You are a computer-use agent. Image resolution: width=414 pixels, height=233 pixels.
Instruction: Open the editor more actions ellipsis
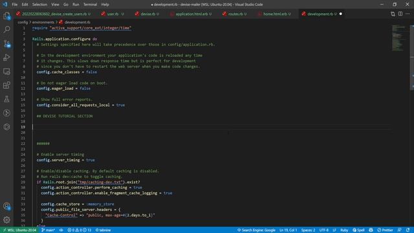point(408,14)
